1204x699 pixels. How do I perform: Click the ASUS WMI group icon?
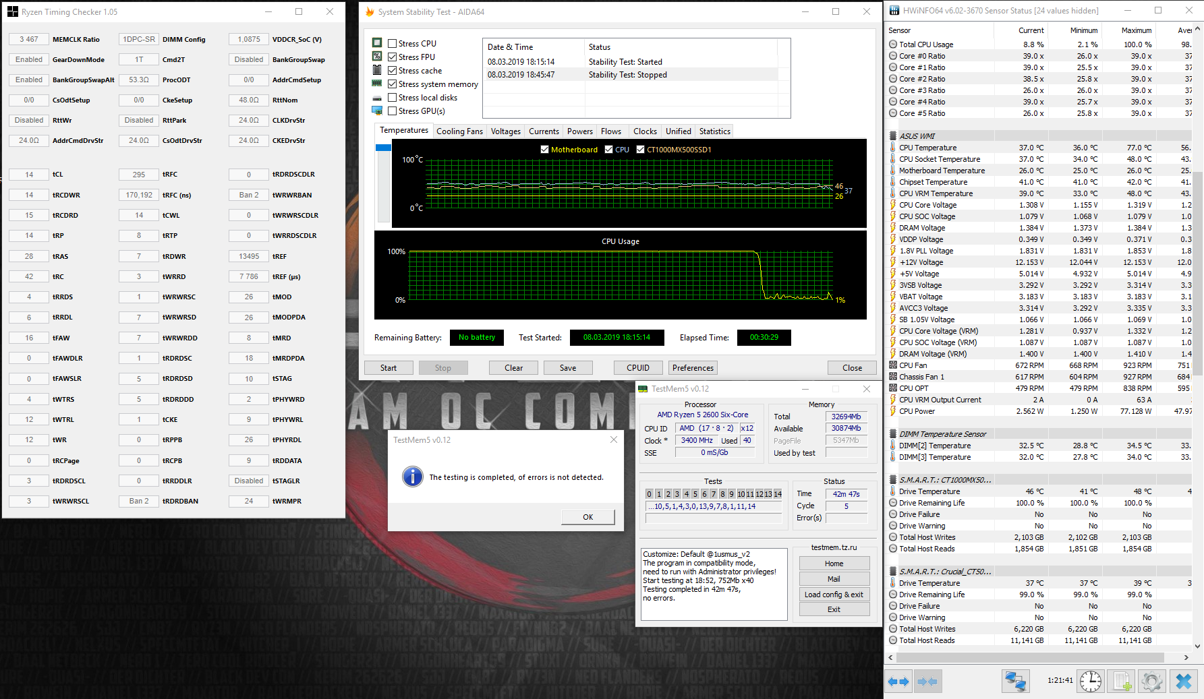893,136
